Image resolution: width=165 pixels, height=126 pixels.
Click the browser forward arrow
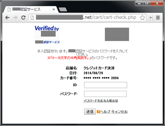coord(15,18)
